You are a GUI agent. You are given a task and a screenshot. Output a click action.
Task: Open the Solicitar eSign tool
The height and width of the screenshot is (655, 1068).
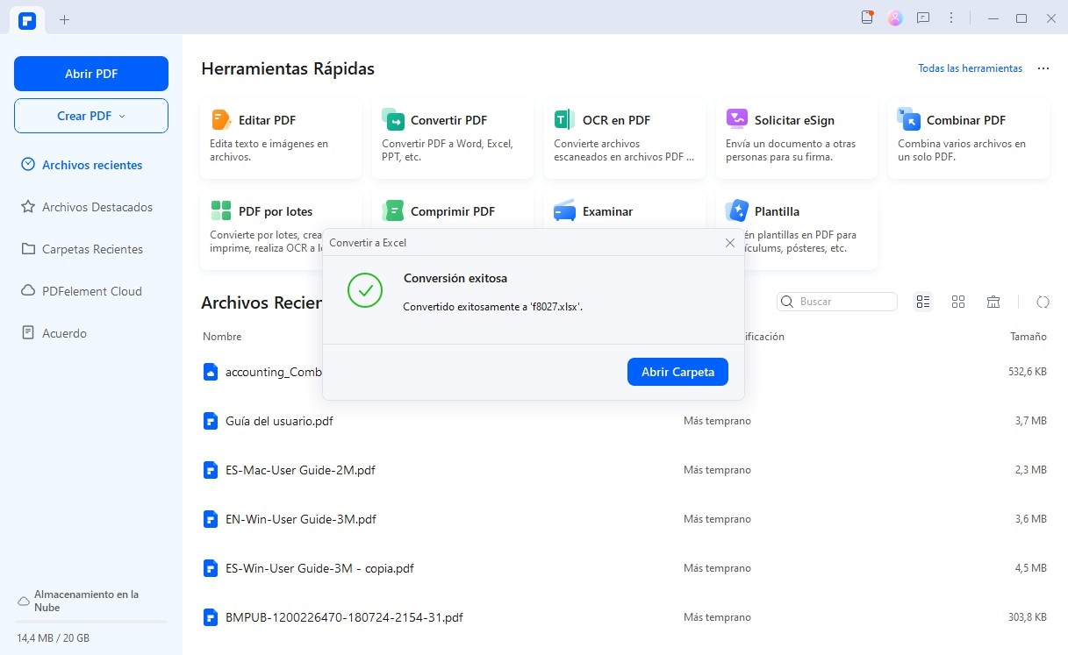point(797,139)
